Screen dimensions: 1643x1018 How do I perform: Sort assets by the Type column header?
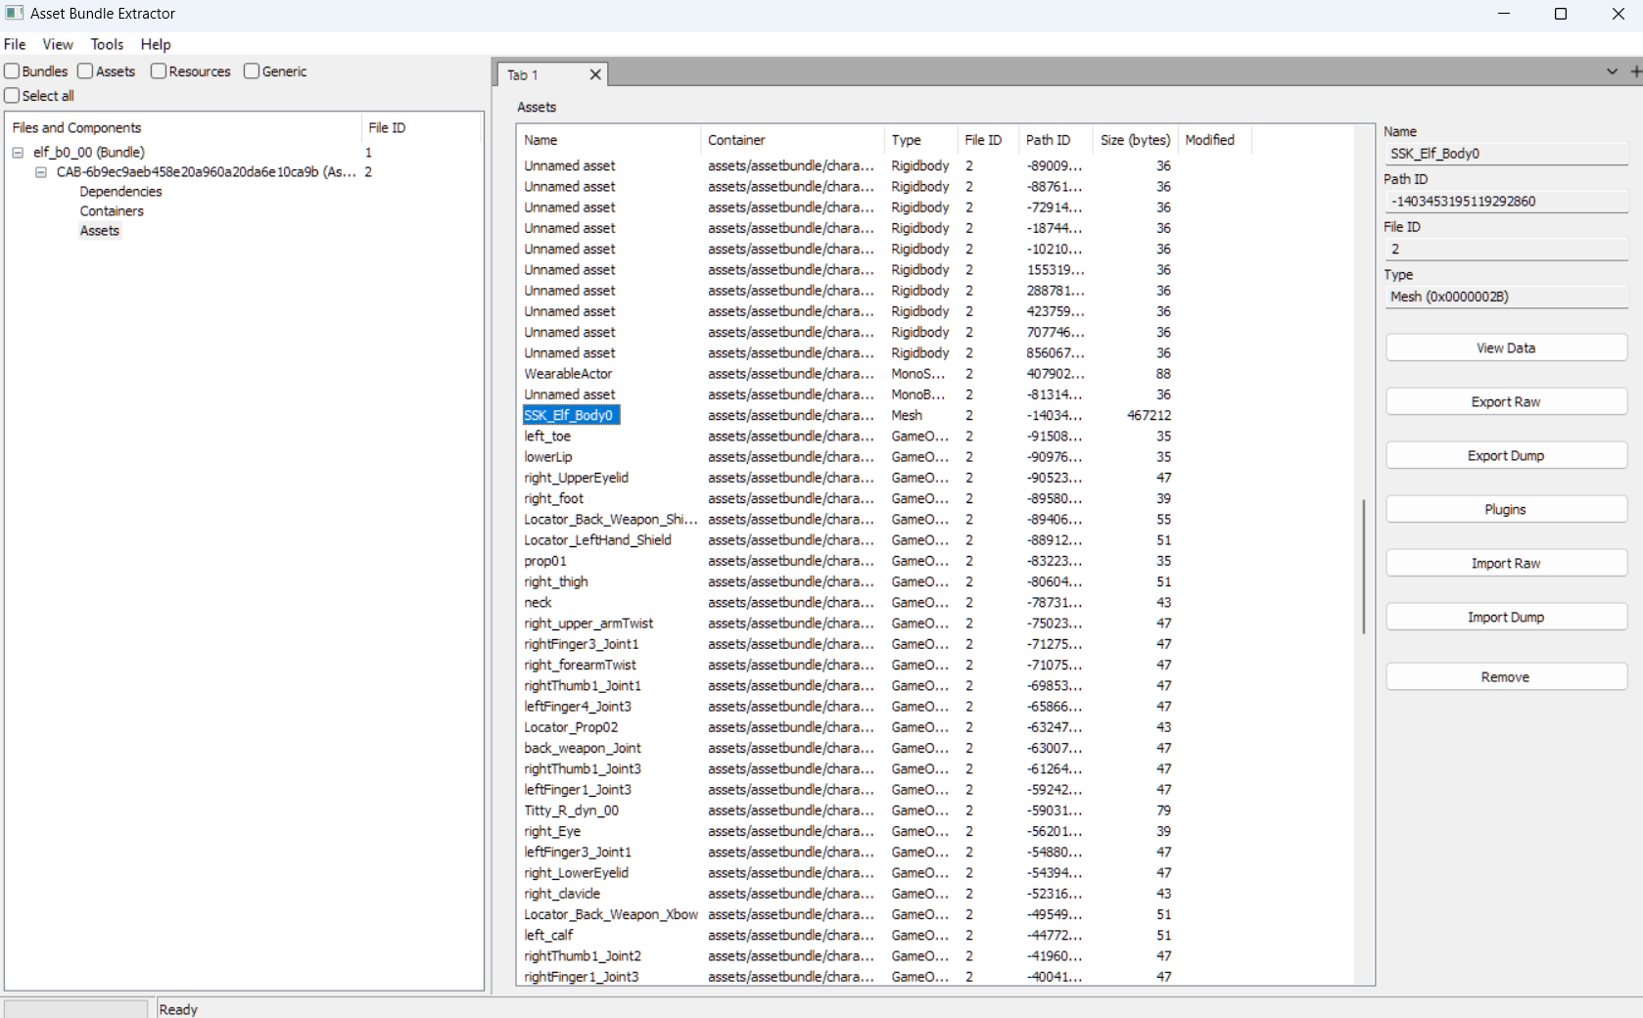coord(906,140)
